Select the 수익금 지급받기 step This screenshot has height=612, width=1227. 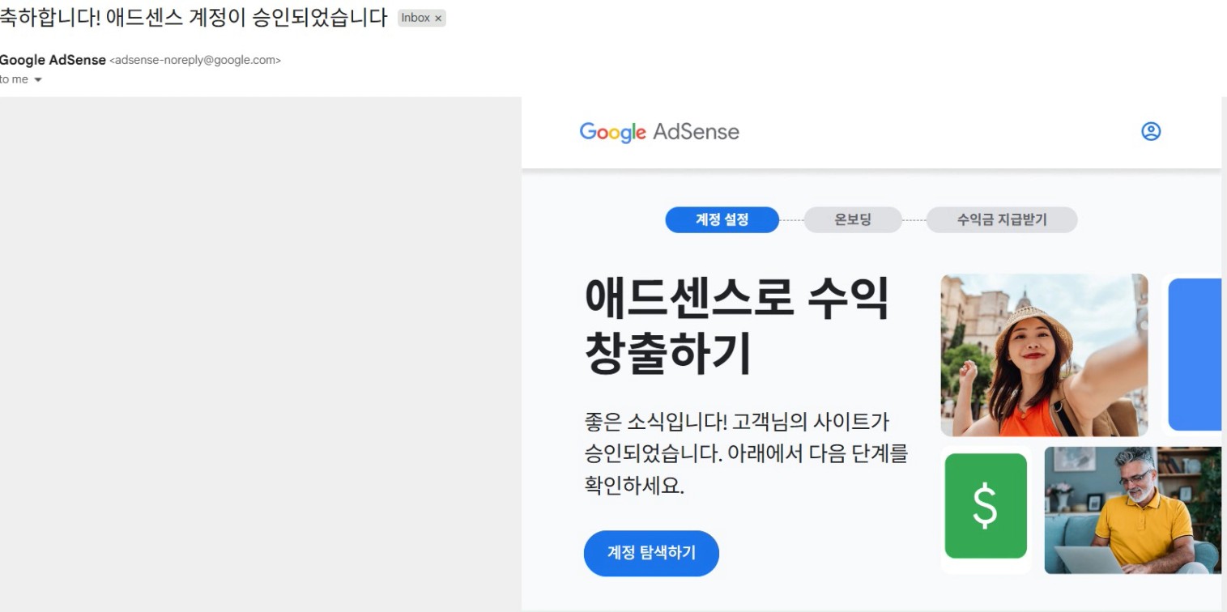tap(1001, 219)
